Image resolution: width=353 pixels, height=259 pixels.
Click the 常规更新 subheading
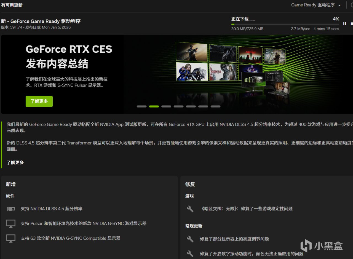(x=194, y=226)
